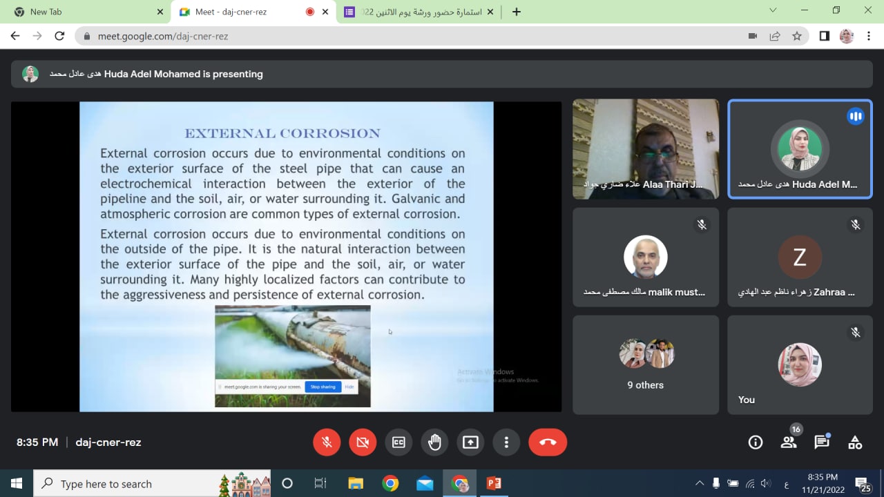Open PowerPoint from the taskbar
The height and width of the screenshot is (497, 884).
(x=494, y=483)
